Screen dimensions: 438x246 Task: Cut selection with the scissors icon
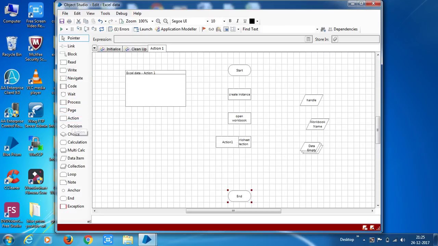(x=78, y=21)
